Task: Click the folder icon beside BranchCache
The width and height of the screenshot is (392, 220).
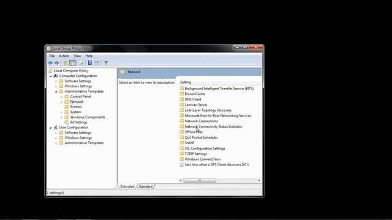Action: [182, 94]
